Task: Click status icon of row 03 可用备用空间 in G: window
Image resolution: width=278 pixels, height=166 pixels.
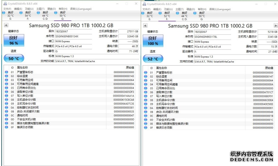Action: (x=7, y=80)
